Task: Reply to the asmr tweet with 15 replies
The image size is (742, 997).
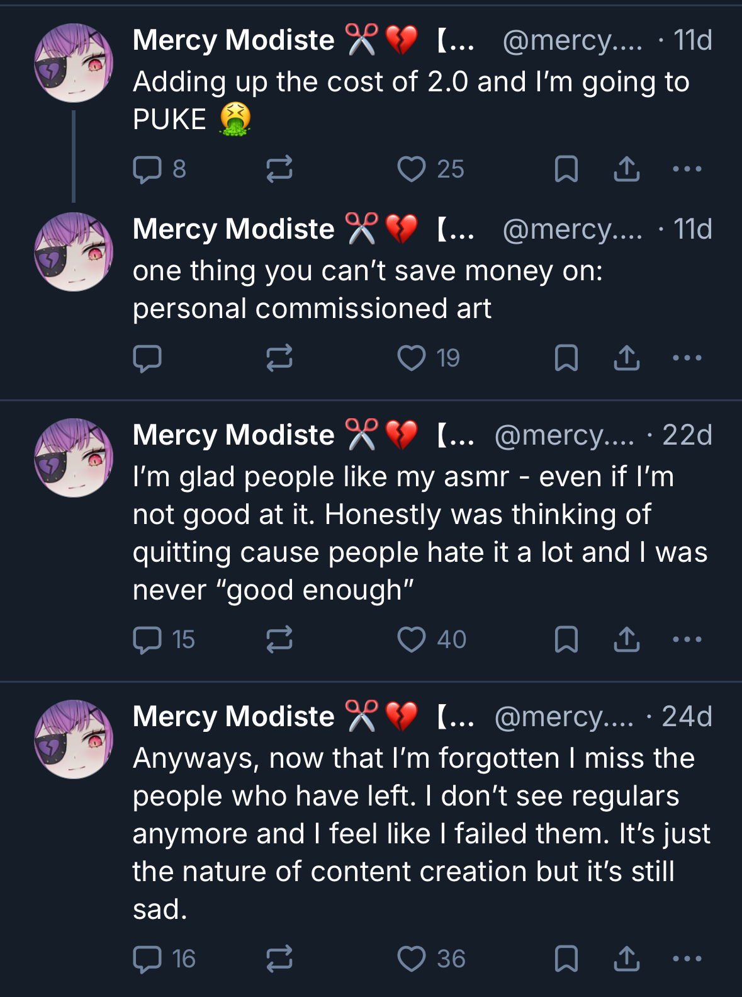Action: pos(148,640)
